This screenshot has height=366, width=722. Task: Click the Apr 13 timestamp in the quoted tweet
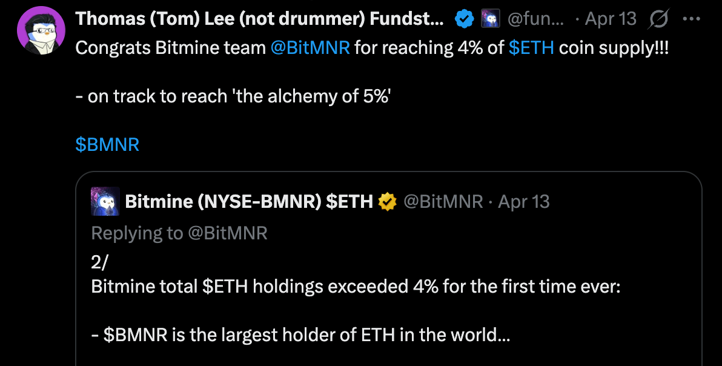[x=523, y=201]
